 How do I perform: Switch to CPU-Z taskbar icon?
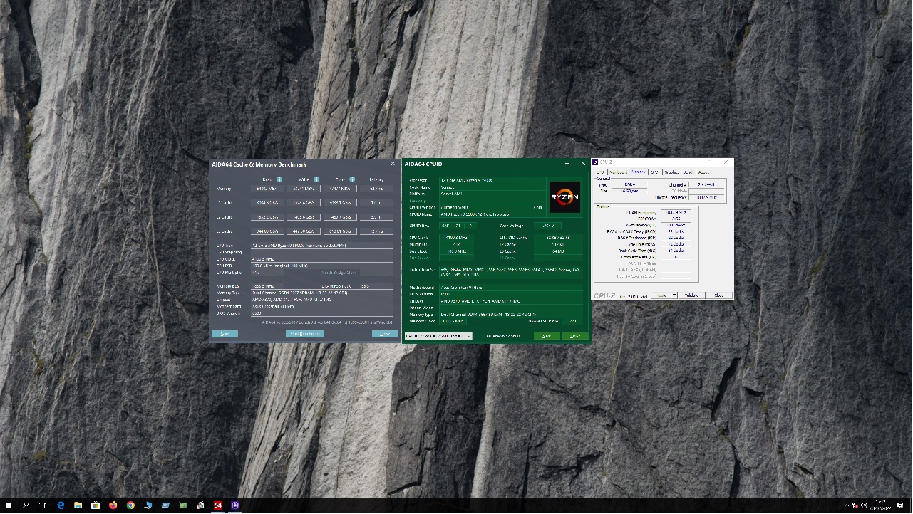click(235, 506)
